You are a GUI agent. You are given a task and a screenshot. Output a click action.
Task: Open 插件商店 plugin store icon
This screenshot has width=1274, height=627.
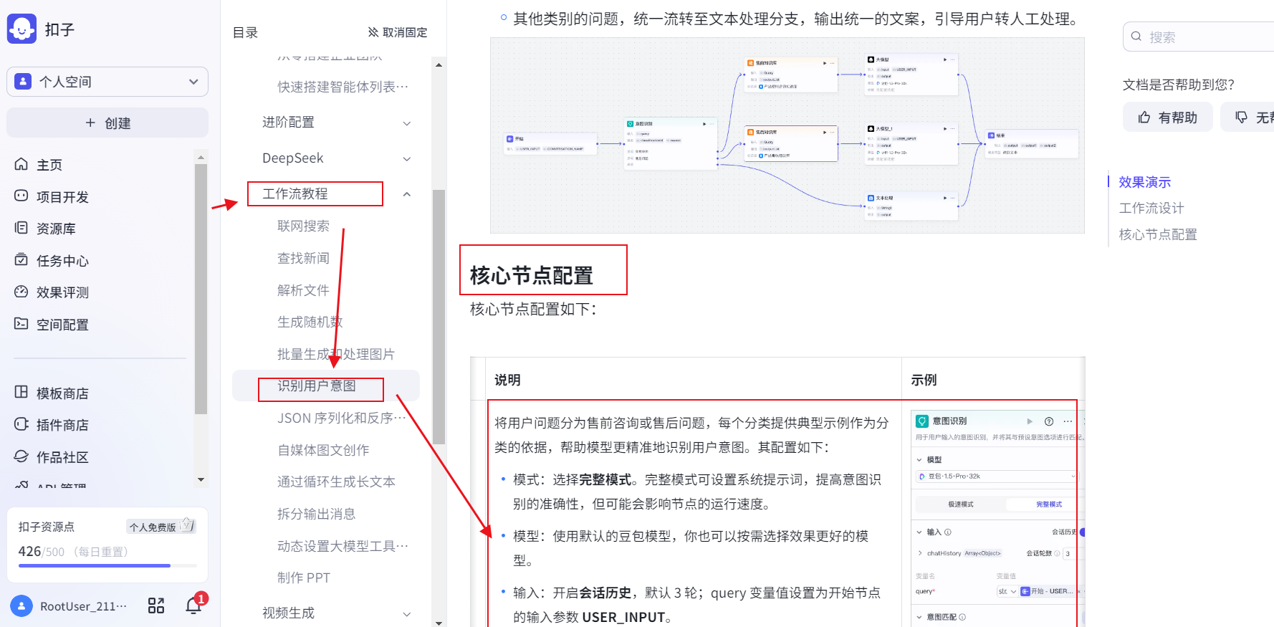(21, 424)
